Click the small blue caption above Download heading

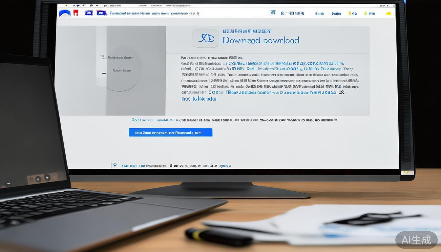[x=246, y=31]
